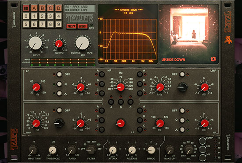
Task: Toggle the LF band OFF button
Action: (x=59, y=74)
